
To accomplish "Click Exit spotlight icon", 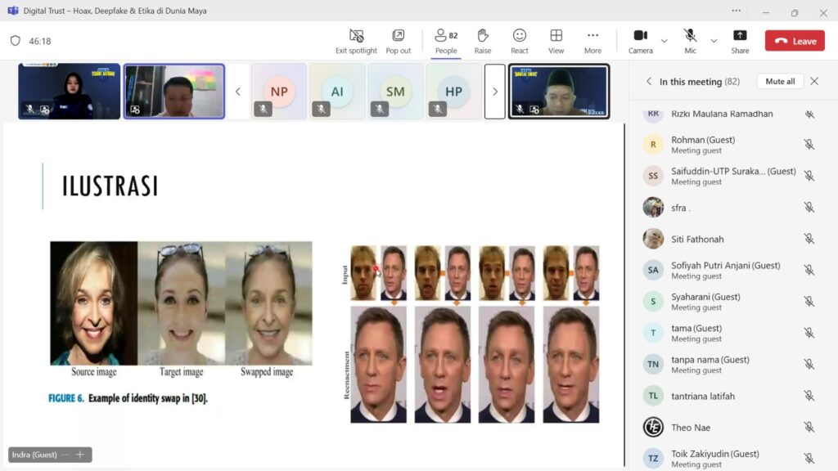I will [356, 36].
